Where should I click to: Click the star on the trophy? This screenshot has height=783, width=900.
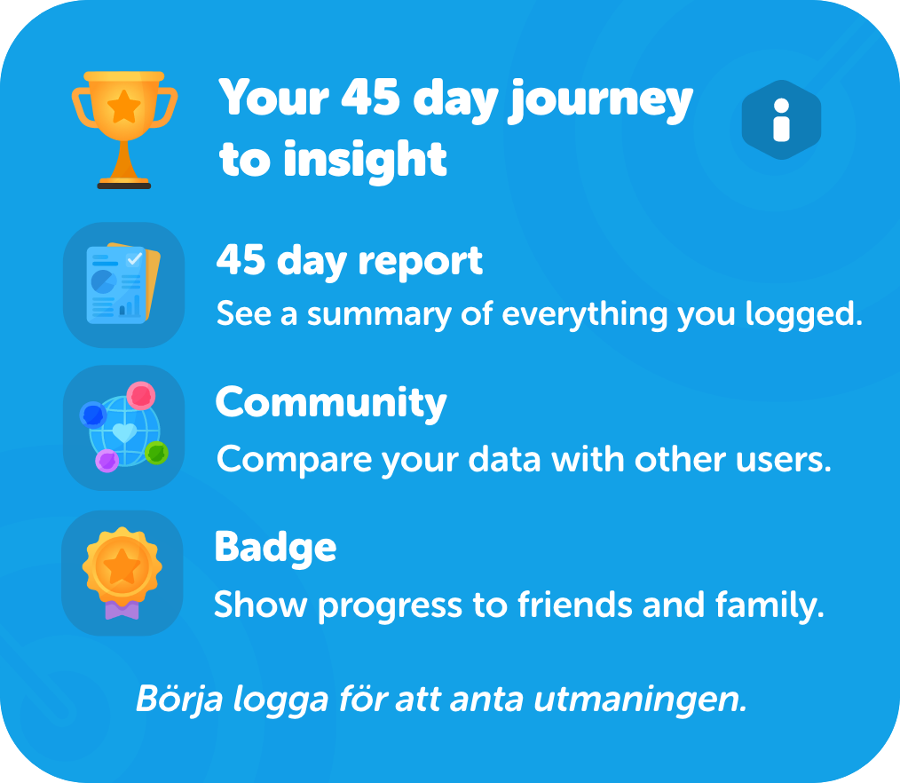(124, 108)
